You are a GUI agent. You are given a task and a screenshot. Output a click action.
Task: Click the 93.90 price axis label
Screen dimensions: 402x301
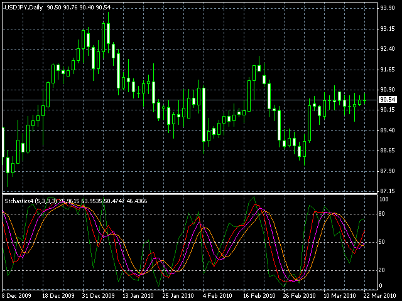coord(388,8)
